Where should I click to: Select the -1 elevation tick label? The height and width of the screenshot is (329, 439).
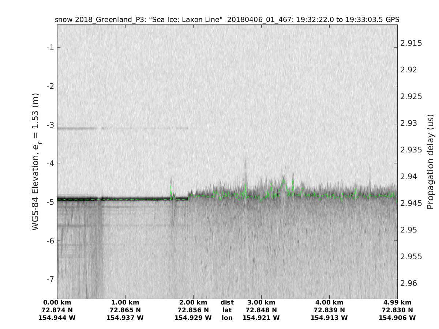49,48
